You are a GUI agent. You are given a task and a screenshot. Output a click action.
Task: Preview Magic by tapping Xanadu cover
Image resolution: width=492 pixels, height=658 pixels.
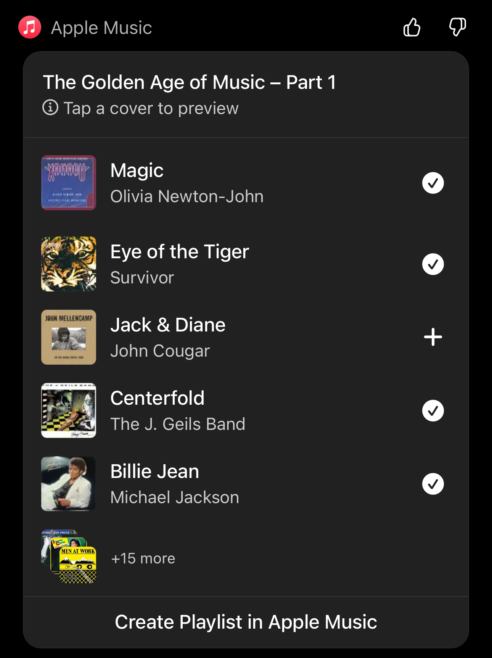69,183
